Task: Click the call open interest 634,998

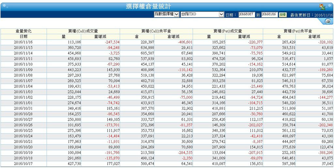Action: (x=147, y=48)
